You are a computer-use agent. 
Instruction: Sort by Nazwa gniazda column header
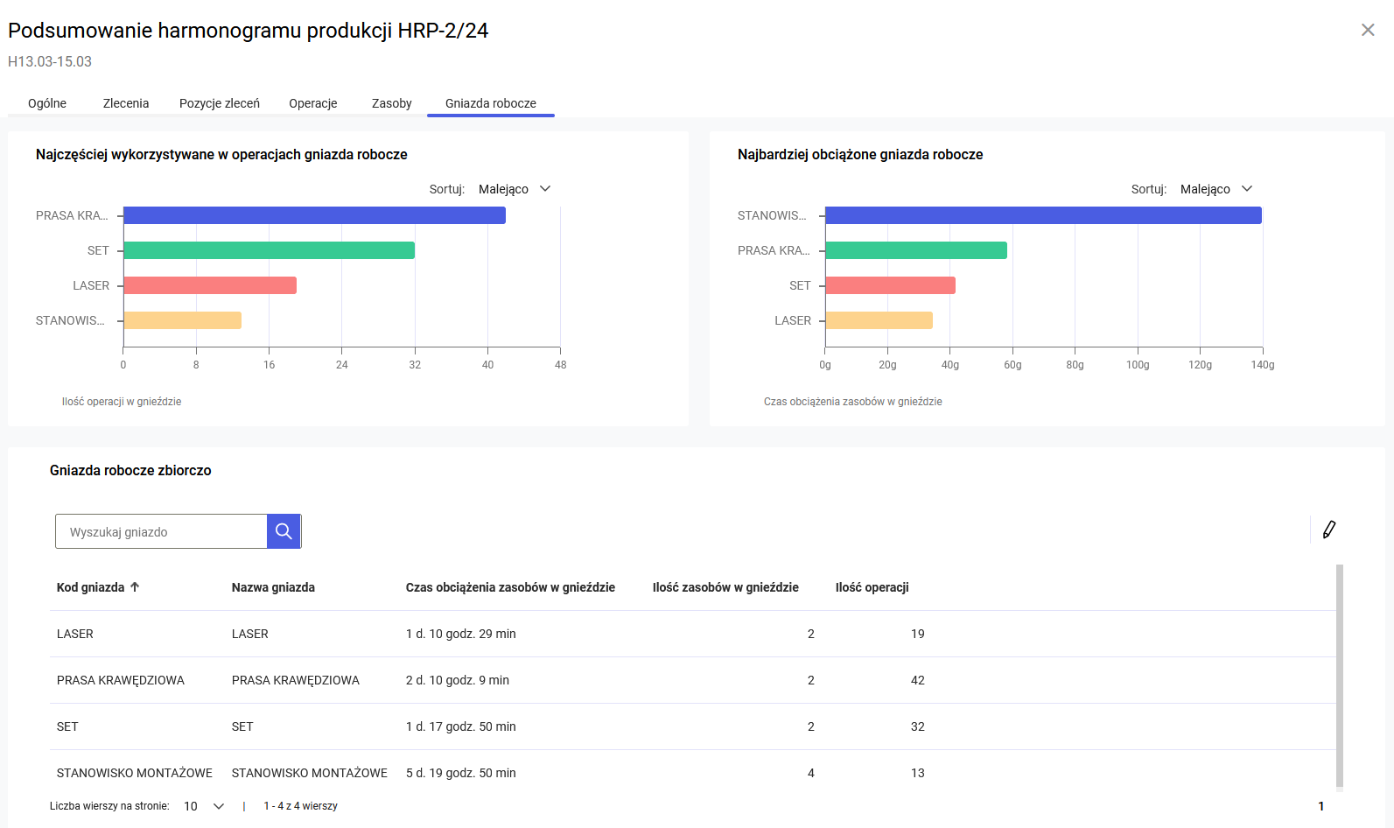tap(273, 587)
